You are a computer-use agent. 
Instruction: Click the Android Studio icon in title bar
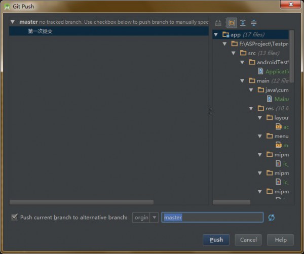pyautogui.click(x=7, y=7)
